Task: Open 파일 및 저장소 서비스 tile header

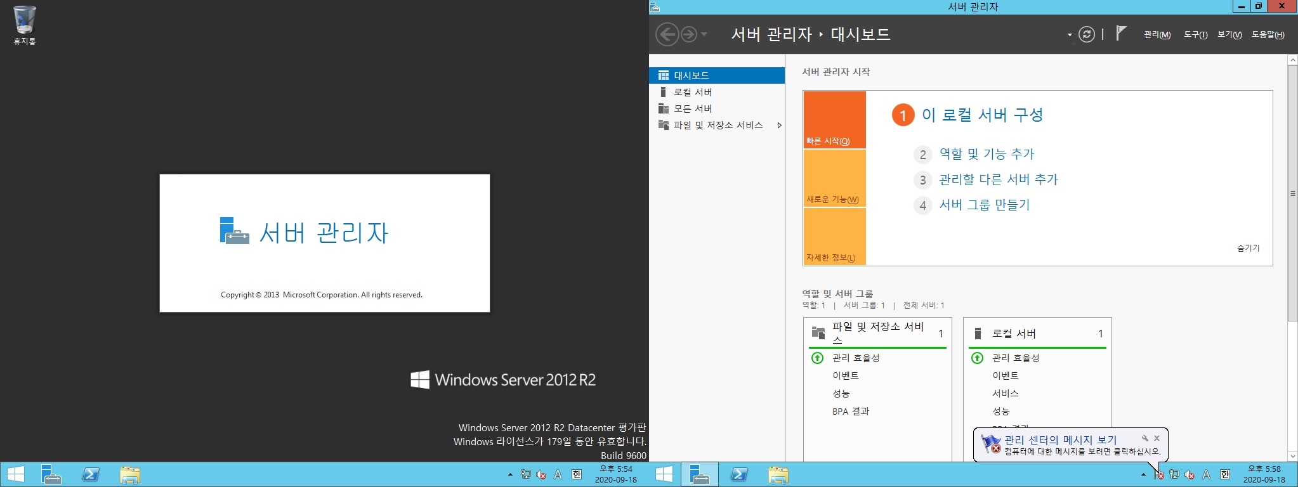Action: coord(877,333)
